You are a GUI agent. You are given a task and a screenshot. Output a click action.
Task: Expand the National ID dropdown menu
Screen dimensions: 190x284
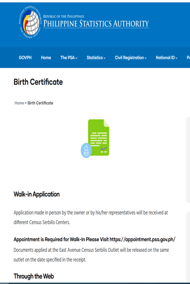tap(167, 58)
